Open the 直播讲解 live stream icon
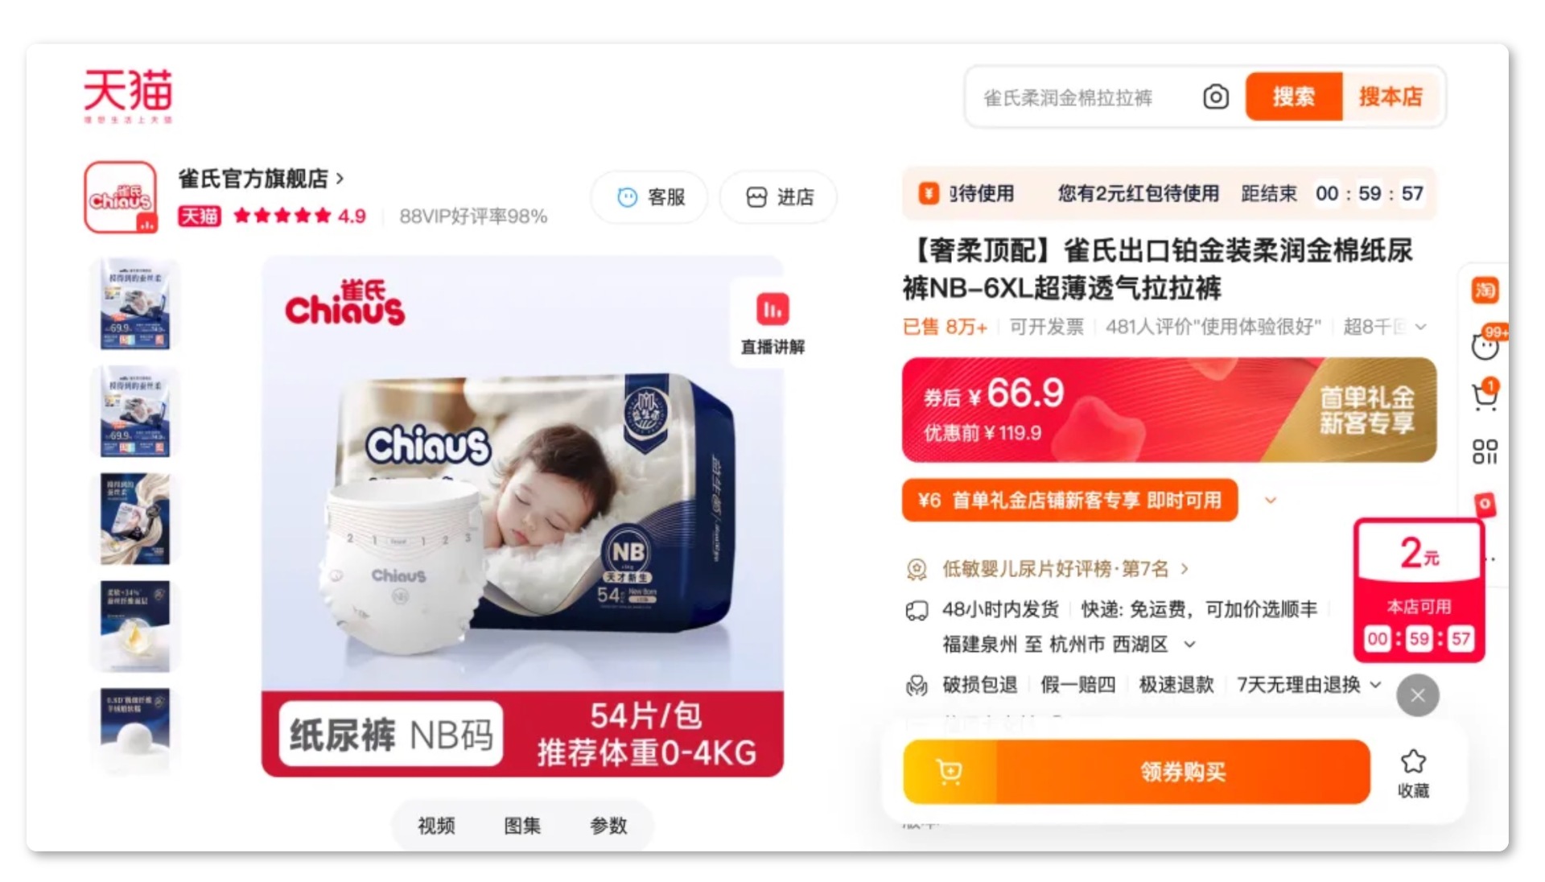 click(772, 324)
